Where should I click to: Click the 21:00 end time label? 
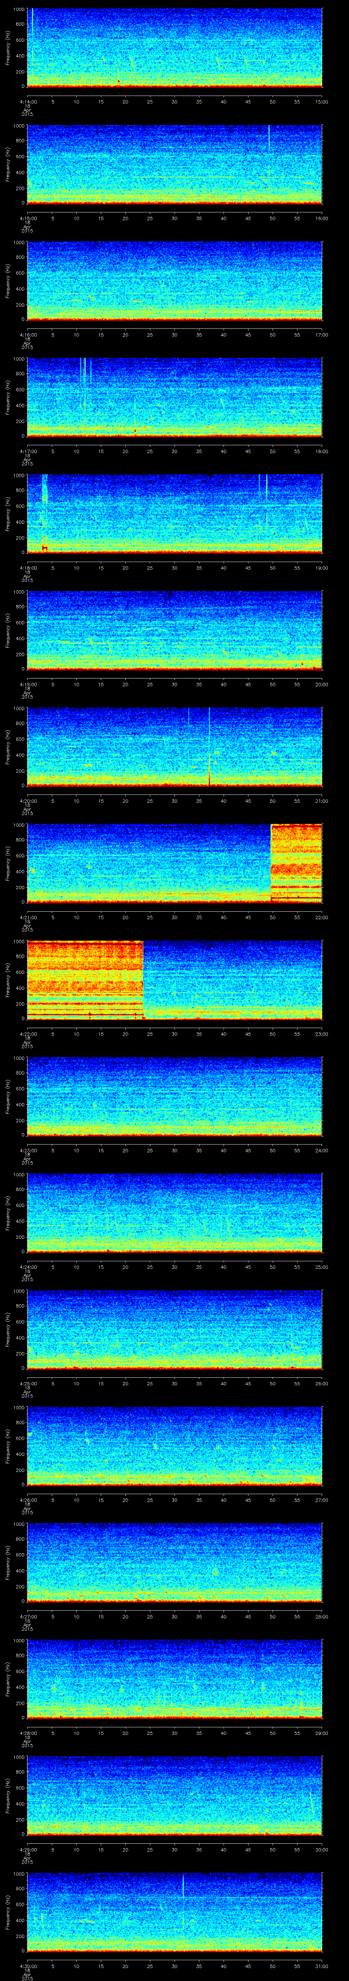321,801
